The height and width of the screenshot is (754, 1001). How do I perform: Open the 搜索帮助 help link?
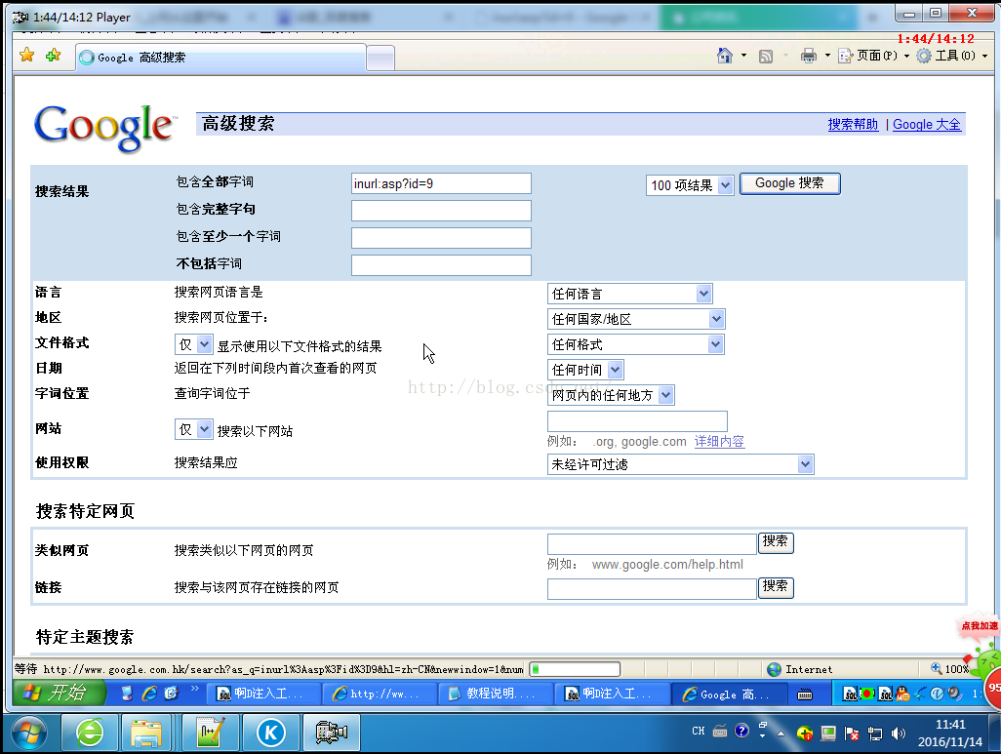(853, 125)
